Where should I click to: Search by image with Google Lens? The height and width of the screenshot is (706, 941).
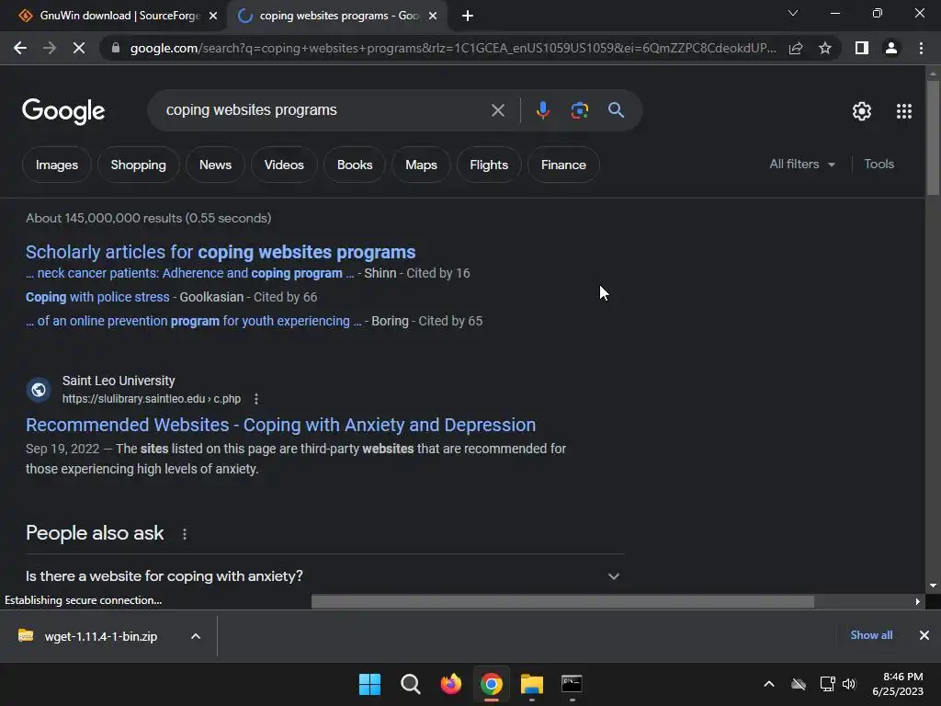[579, 110]
